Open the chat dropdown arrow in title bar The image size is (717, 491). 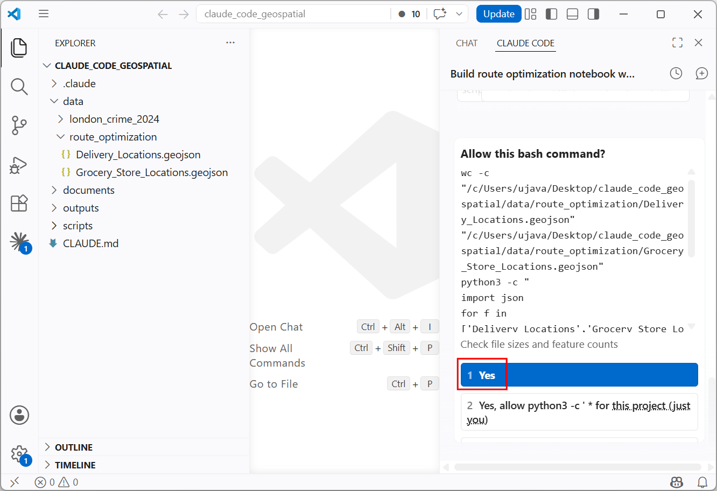click(459, 14)
